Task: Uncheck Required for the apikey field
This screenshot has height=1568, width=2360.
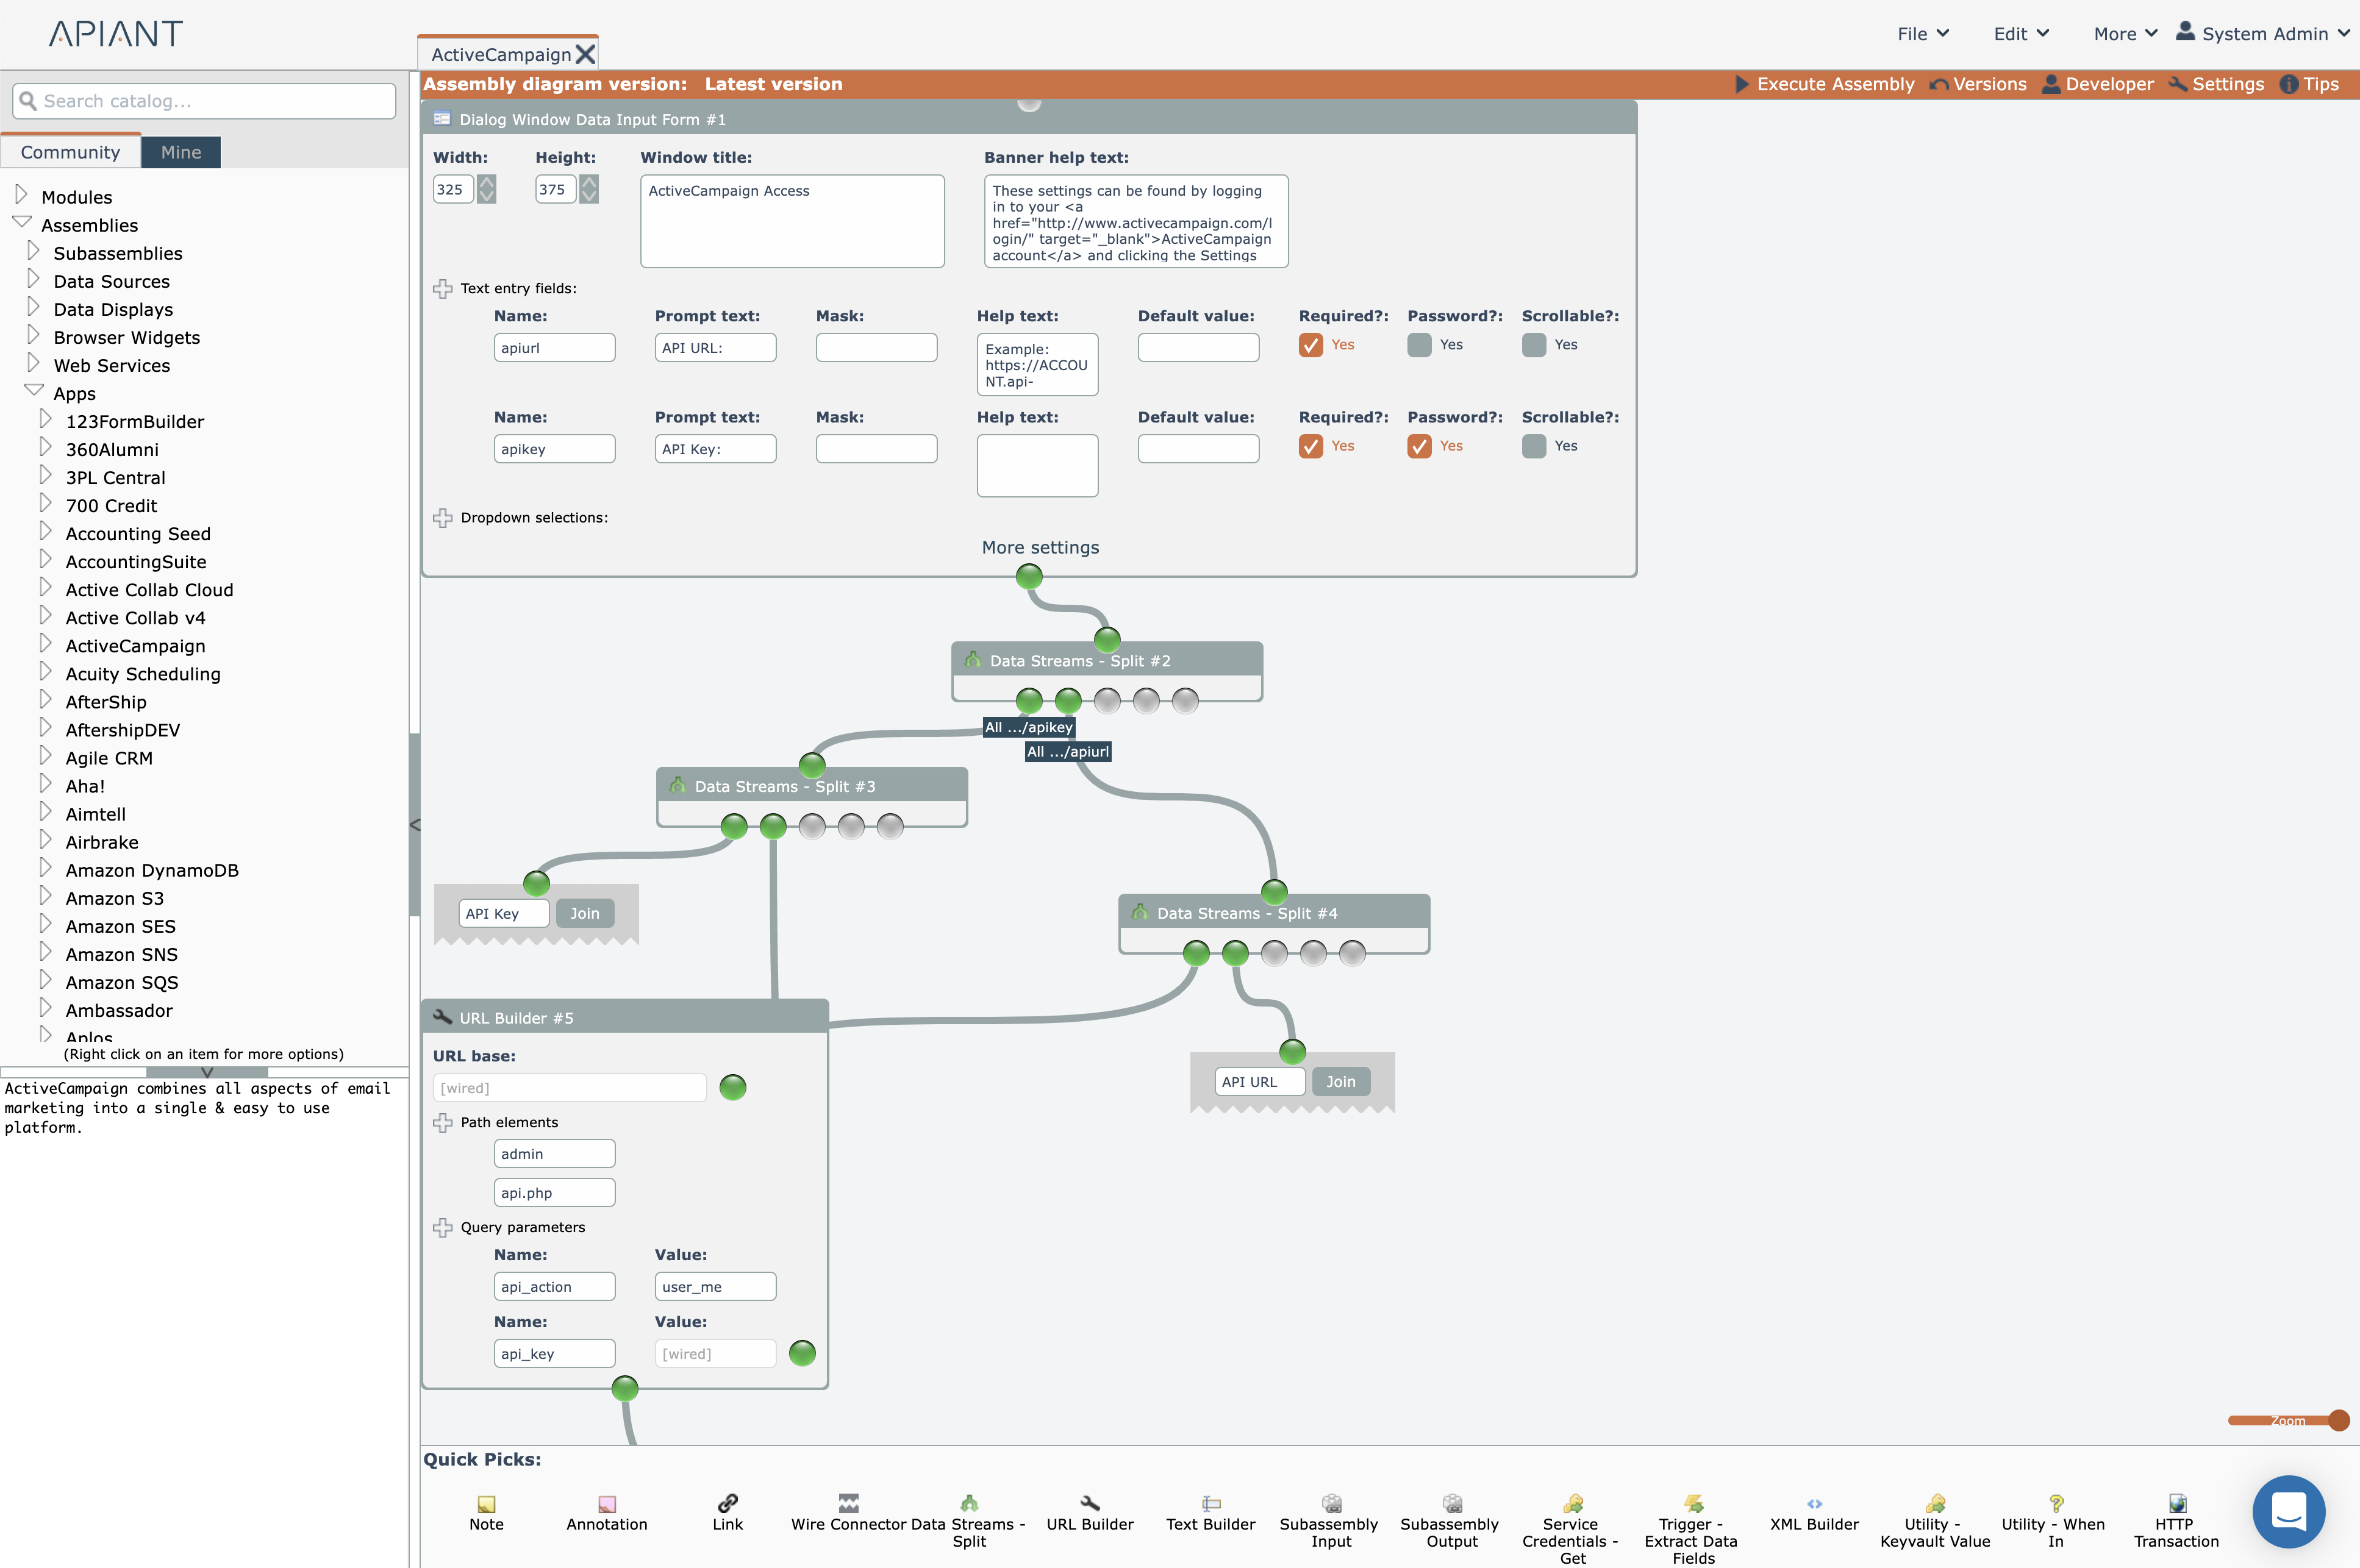Action: (1310, 446)
